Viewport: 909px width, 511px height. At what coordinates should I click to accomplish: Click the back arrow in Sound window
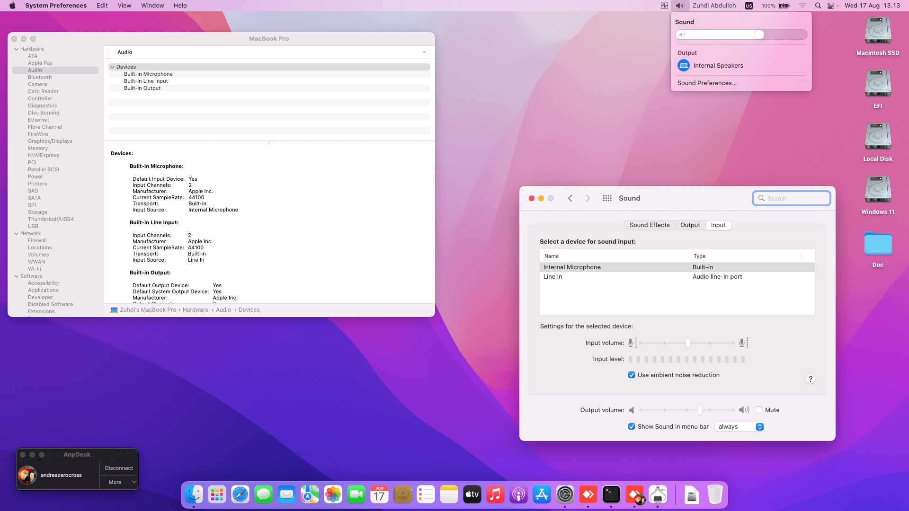click(570, 198)
